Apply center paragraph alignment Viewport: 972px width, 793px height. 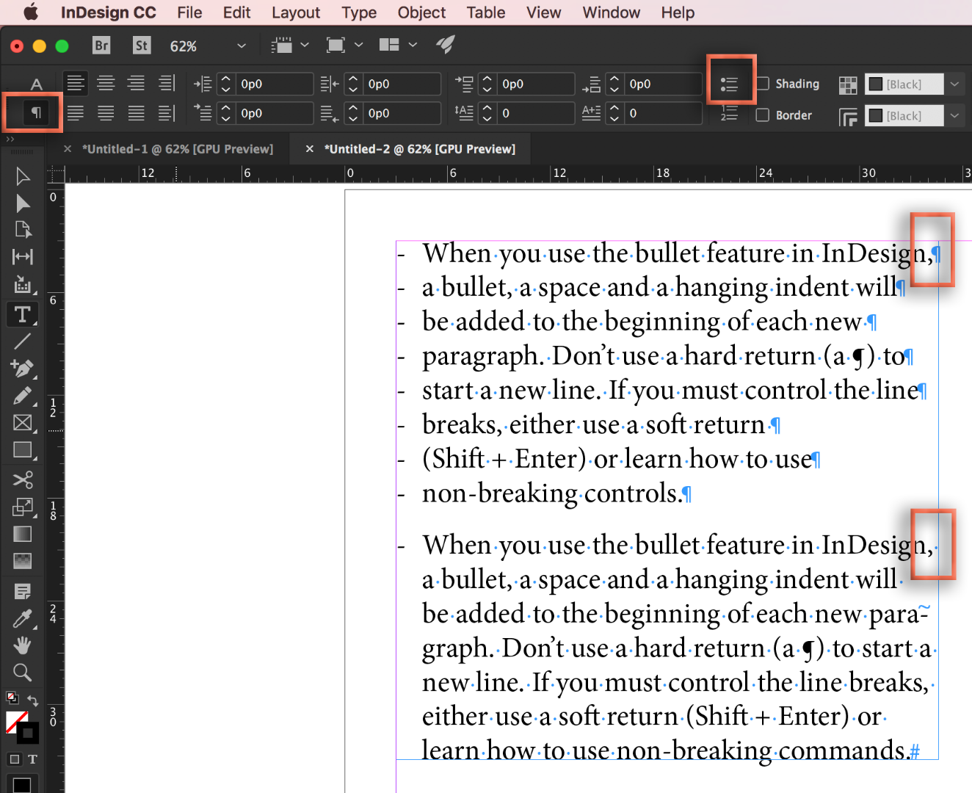point(106,83)
